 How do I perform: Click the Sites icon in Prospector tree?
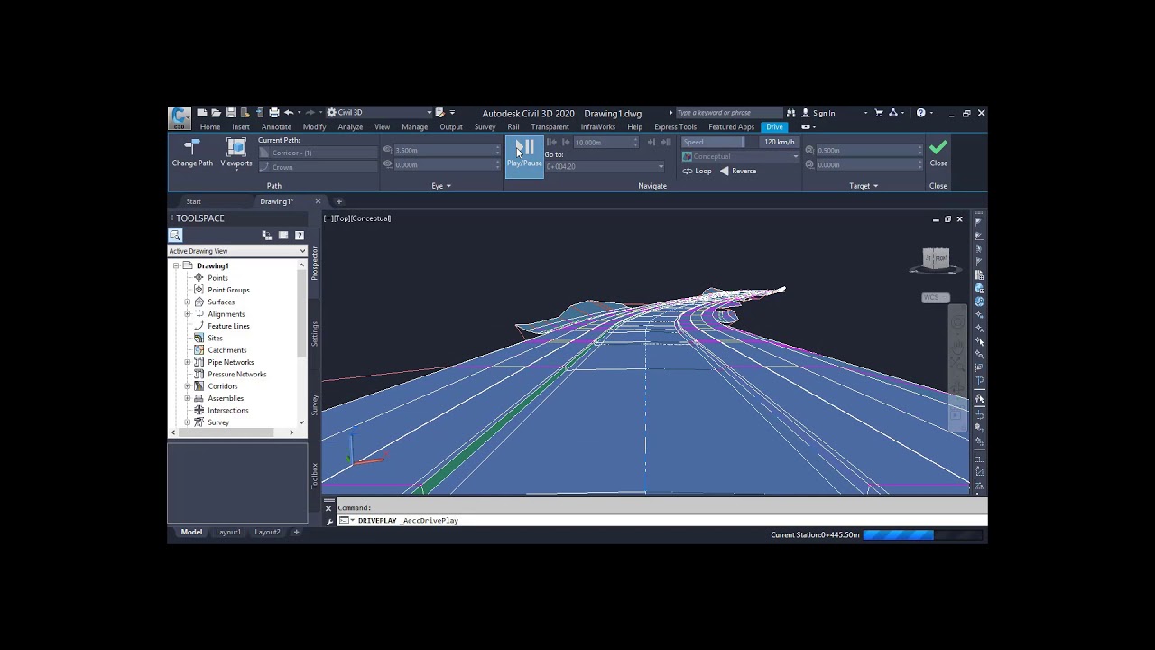click(x=199, y=338)
